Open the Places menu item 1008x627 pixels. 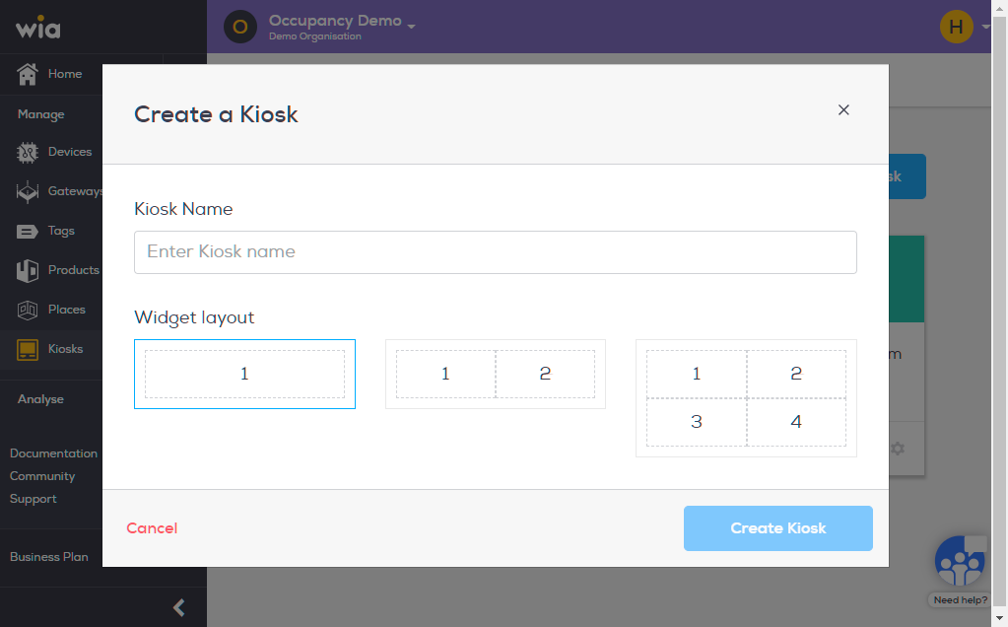click(x=67, y=310)
